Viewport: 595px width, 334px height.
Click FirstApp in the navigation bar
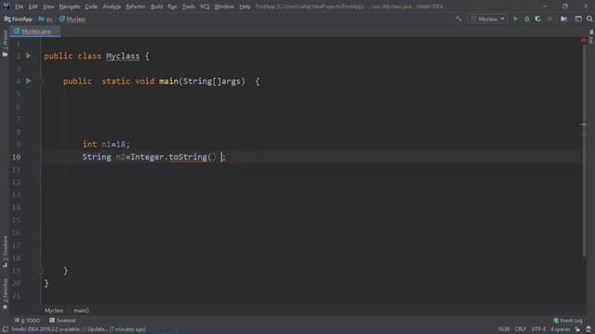(19, 19)
